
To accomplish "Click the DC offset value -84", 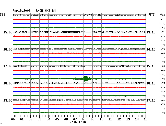I will pos(163,79).
